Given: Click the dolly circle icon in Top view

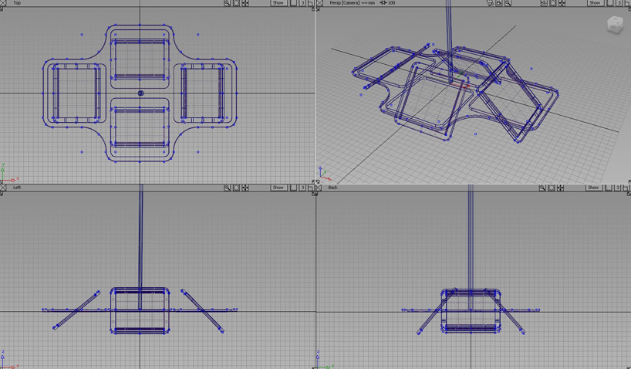Looking at the screenshot, I should 236,3.
